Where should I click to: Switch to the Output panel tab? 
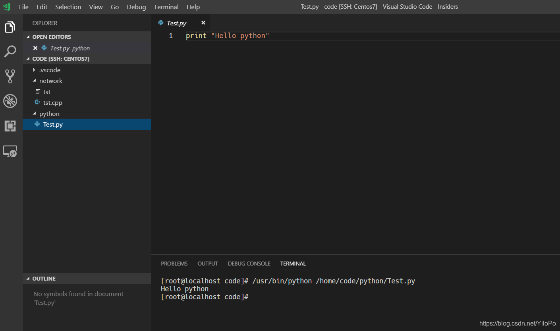coord(208,264)
